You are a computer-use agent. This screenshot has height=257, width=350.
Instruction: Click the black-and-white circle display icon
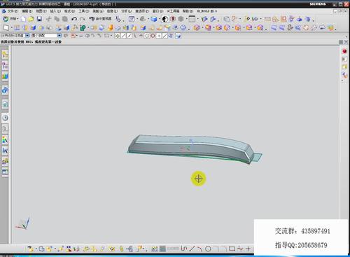165,19
